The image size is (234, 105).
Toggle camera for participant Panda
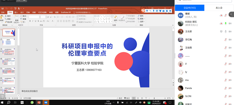tap(230, 88)
